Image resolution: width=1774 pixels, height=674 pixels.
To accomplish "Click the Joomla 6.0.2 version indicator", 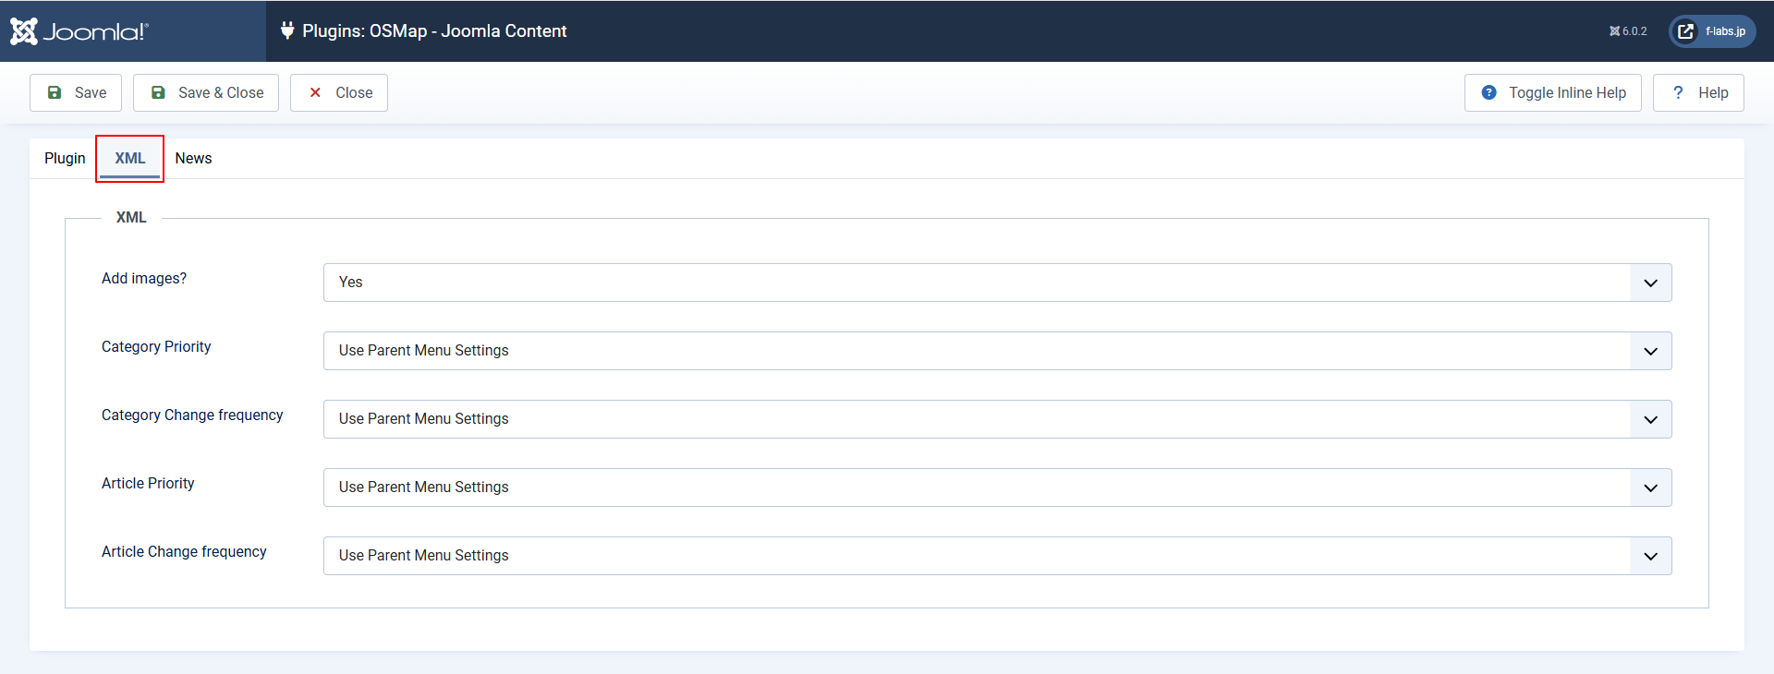I will tap(1628, 31).
